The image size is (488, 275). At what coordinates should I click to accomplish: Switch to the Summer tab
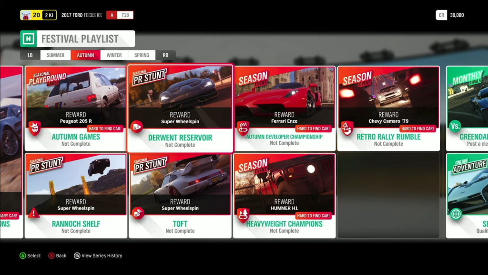(55, 55)
